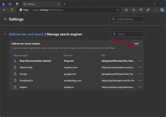This screenshot has width=166, height=117.
Task: Open the Workspaces icon in title bar
Action: coord(10,4)
